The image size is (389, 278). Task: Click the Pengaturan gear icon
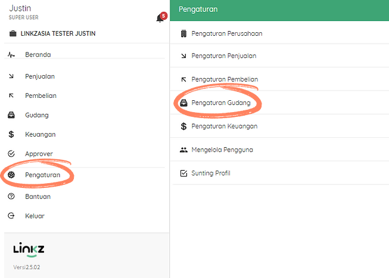click(11, 175)
